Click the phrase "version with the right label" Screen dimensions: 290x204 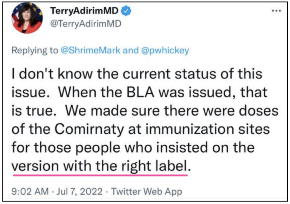tap(99, 166)
